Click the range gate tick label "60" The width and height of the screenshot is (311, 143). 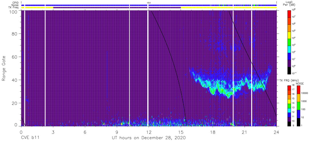[x=14, y=57]
